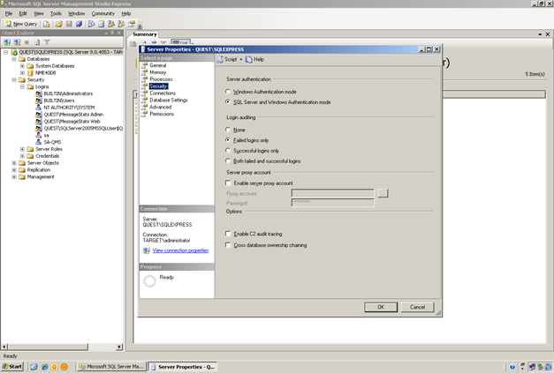Image resolution: width=554 pixels, height=373 pixels.
Task: Open the Object Explorer window position dropdown
Action: click(106, 34)
